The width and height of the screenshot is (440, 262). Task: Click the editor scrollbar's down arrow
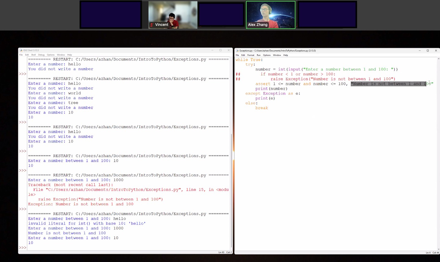click(x=439, y=249)
